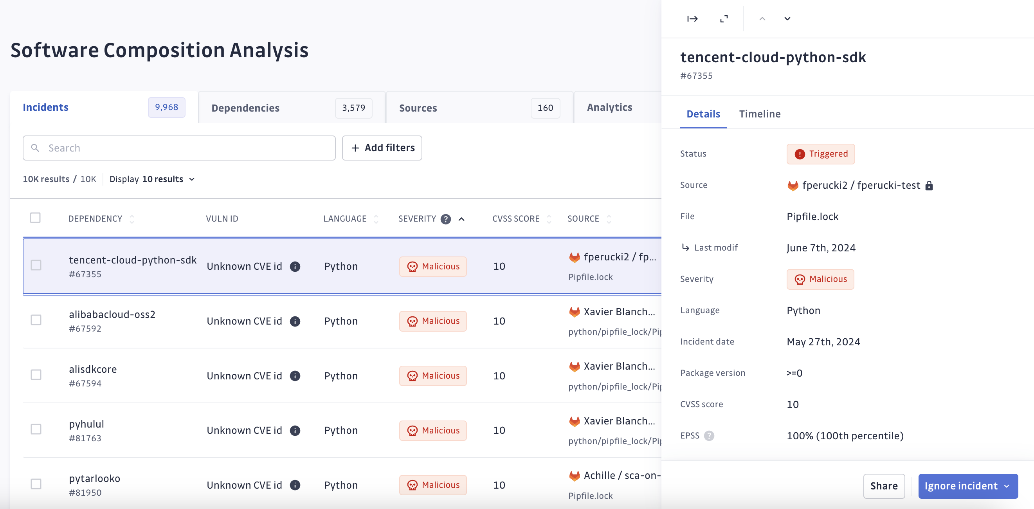Toggle the select-all checkbox in table header
Viewport: 1034px width, 509px height.
click(35, 218)
